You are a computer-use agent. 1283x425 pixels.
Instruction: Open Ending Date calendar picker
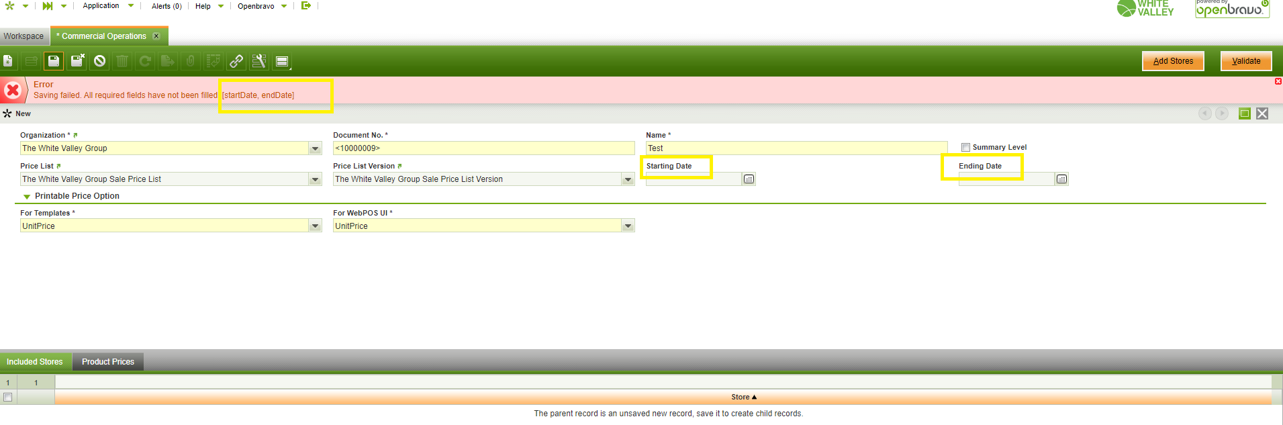pyautogui.click(x=1061, y=179)
